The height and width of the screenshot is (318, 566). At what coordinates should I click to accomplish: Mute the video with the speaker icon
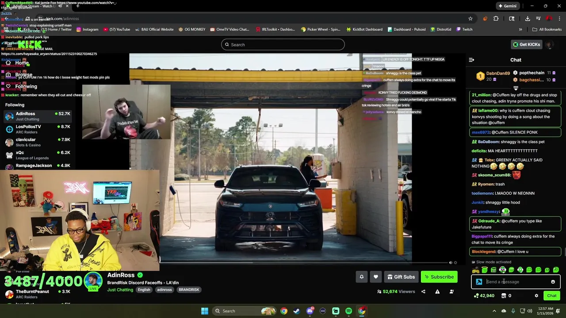click(451, 262)
